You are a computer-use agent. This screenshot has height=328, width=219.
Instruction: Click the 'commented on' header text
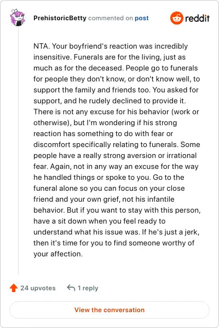point(111,18)
